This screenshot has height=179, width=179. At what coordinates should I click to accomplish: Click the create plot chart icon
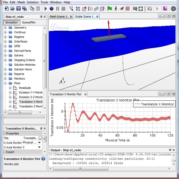pos(149,8)
